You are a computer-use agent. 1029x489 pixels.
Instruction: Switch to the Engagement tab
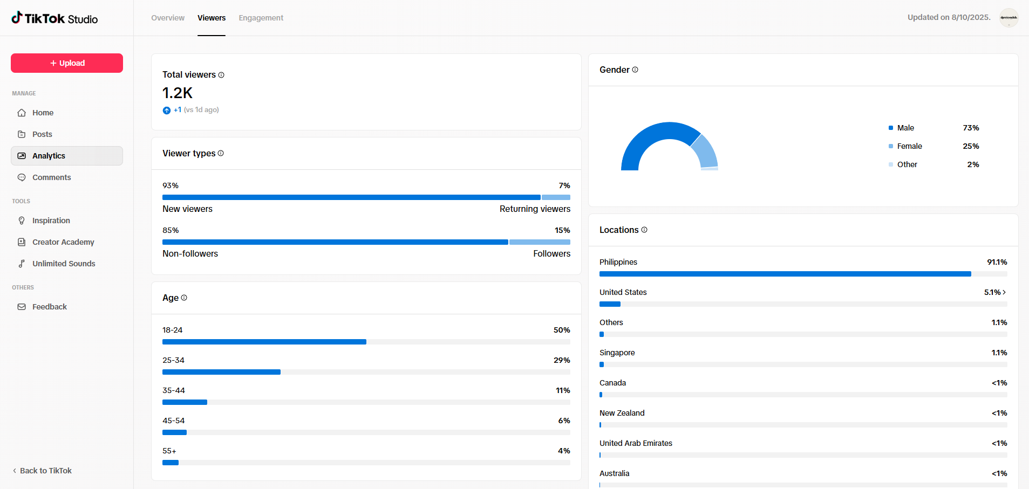tap(261, 18)
